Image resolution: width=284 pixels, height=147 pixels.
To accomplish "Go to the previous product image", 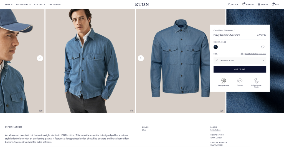I will pos(40,58).
